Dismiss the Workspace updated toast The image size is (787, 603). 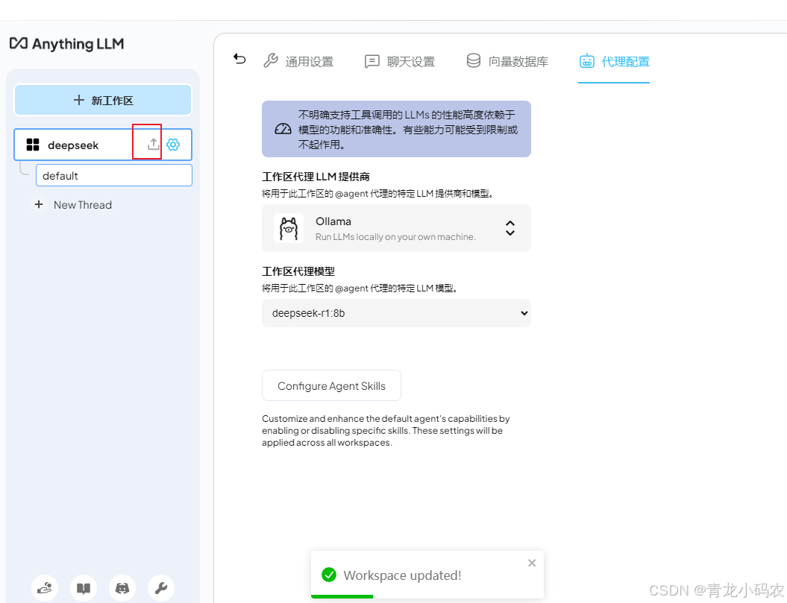tap(532, 563)
